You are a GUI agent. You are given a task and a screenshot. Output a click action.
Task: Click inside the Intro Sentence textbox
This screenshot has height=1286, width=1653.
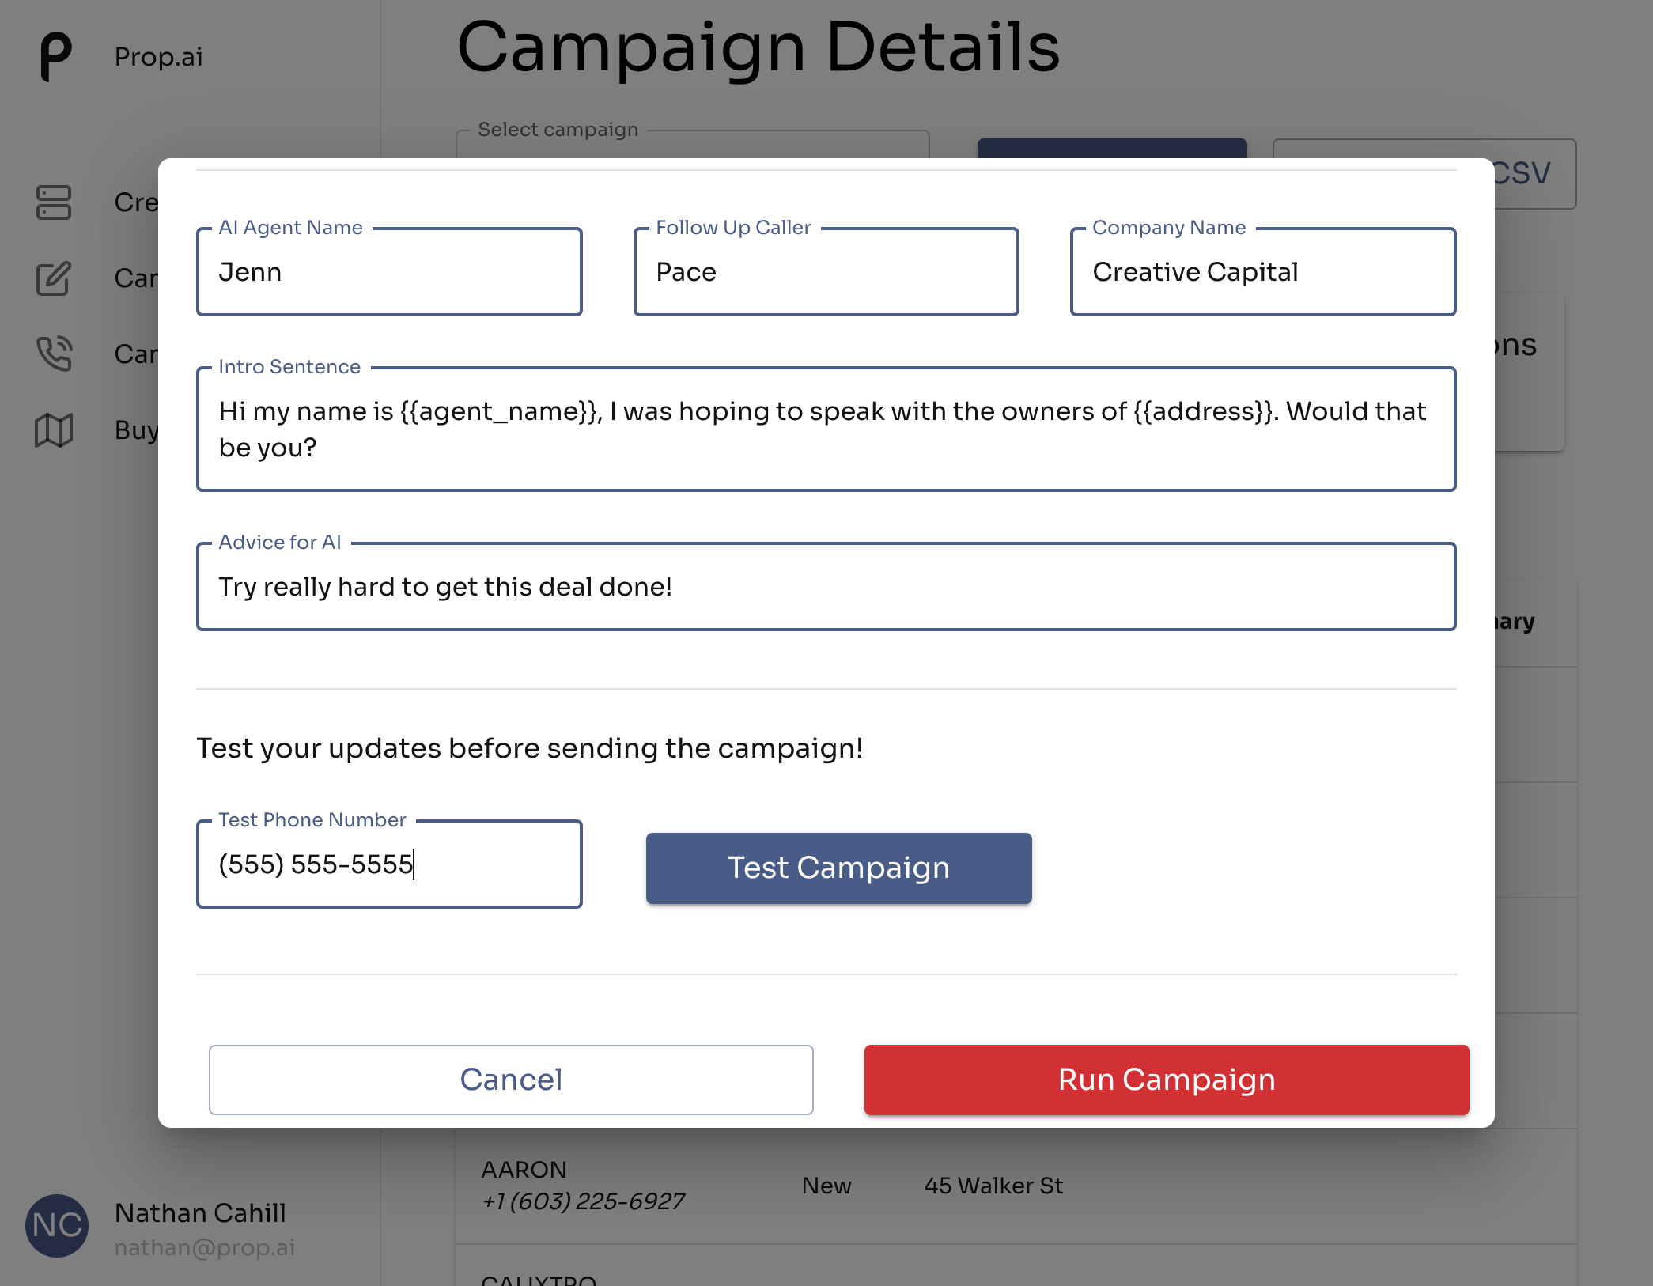826,429
